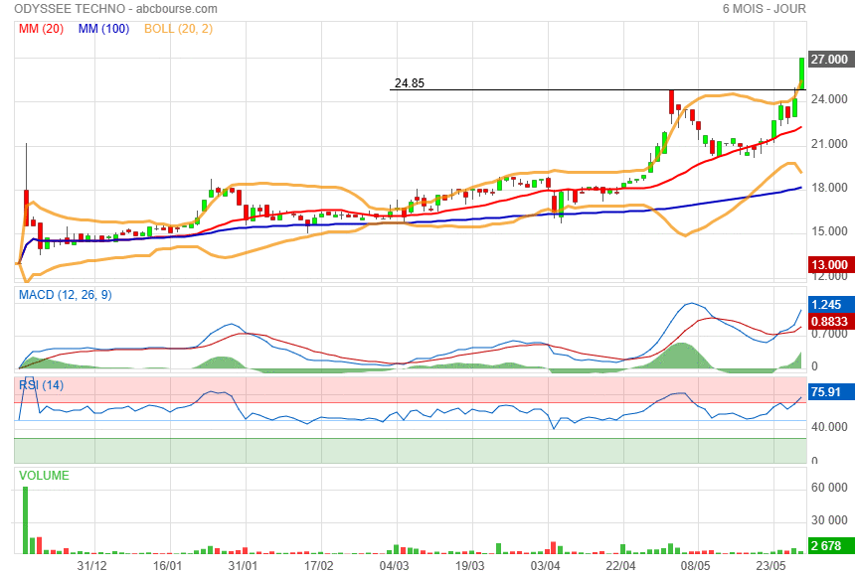Click the 24.000 price axis label
855x576 pixels.
(x=829, y=99)
